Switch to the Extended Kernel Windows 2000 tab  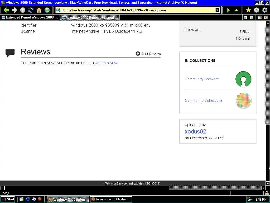tap(30, 17)
